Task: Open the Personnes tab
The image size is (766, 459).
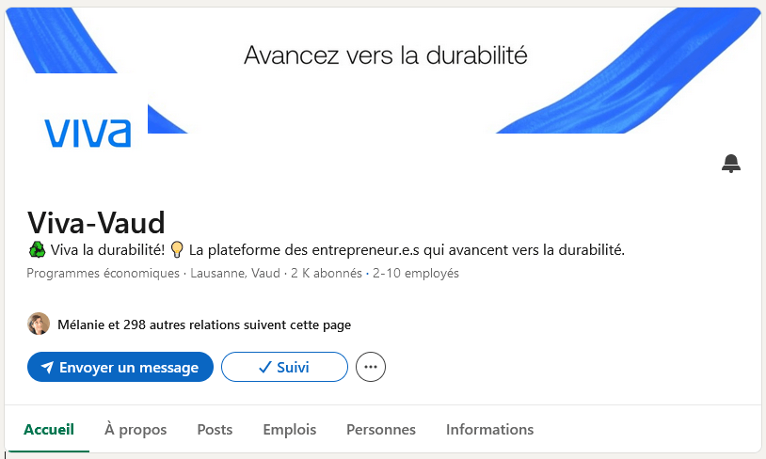Action: point(381,430)
